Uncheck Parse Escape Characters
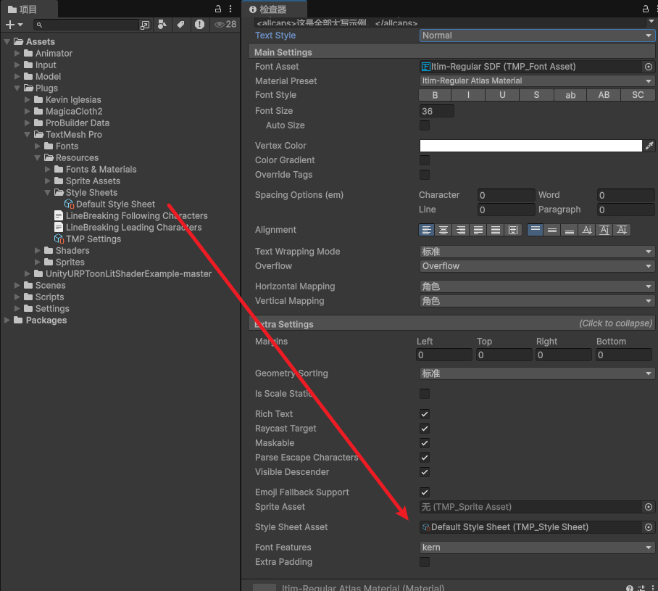658x591 pixels. (x=425, y=458)
